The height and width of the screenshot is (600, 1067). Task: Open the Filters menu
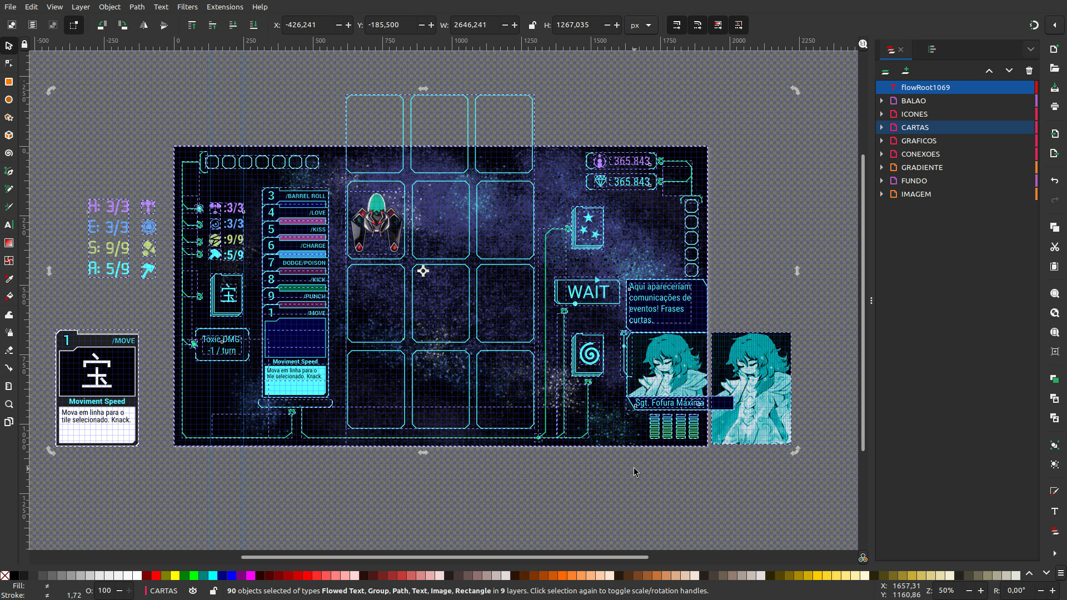click(187, 7)
